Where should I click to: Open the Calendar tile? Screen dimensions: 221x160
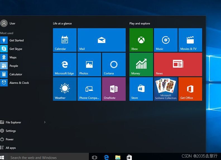(65, 40)
